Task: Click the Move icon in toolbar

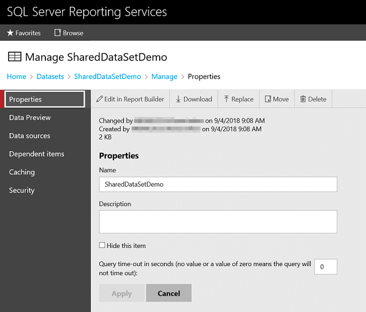Action: pyautogui.click(x=268, y=99)
